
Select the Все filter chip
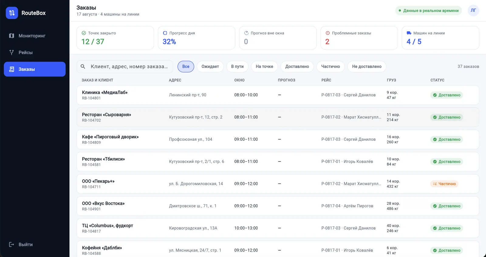tap(186, 67)
